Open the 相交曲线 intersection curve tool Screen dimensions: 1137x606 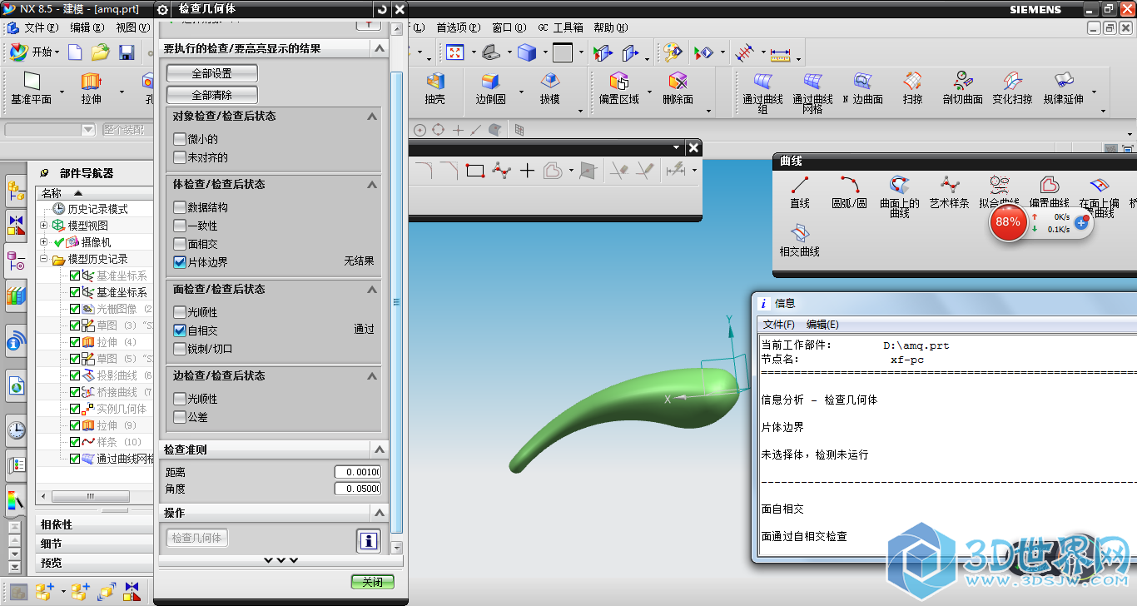click(x=799, y=241)
